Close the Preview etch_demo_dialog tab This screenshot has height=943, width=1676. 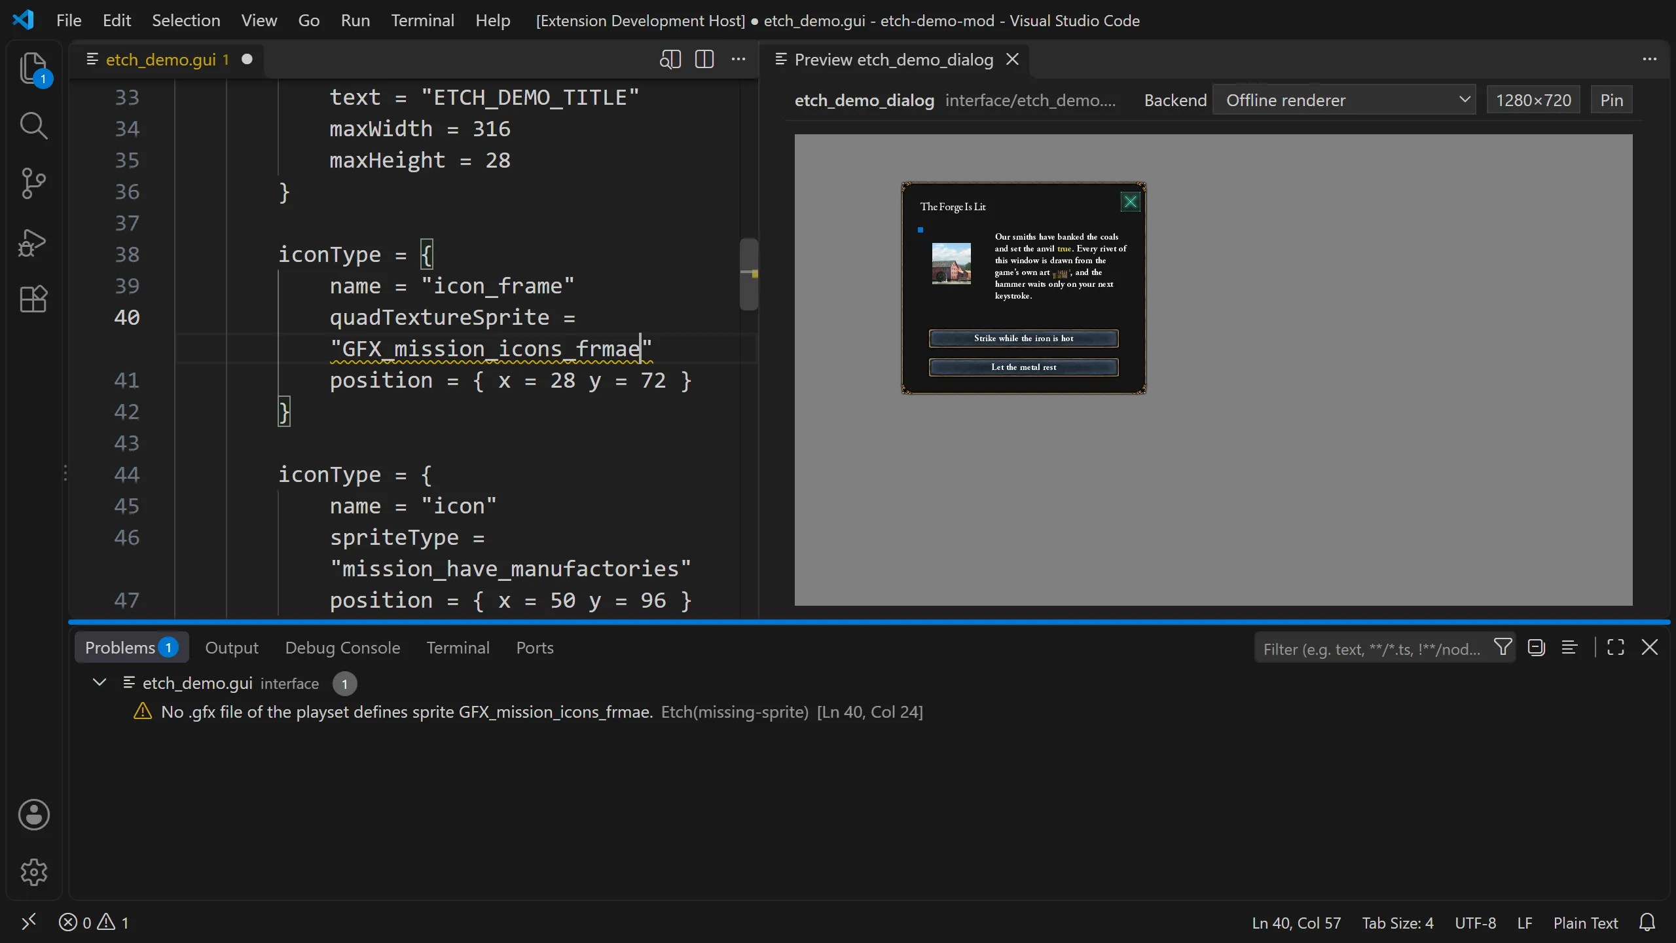(x=1012, y=60)
